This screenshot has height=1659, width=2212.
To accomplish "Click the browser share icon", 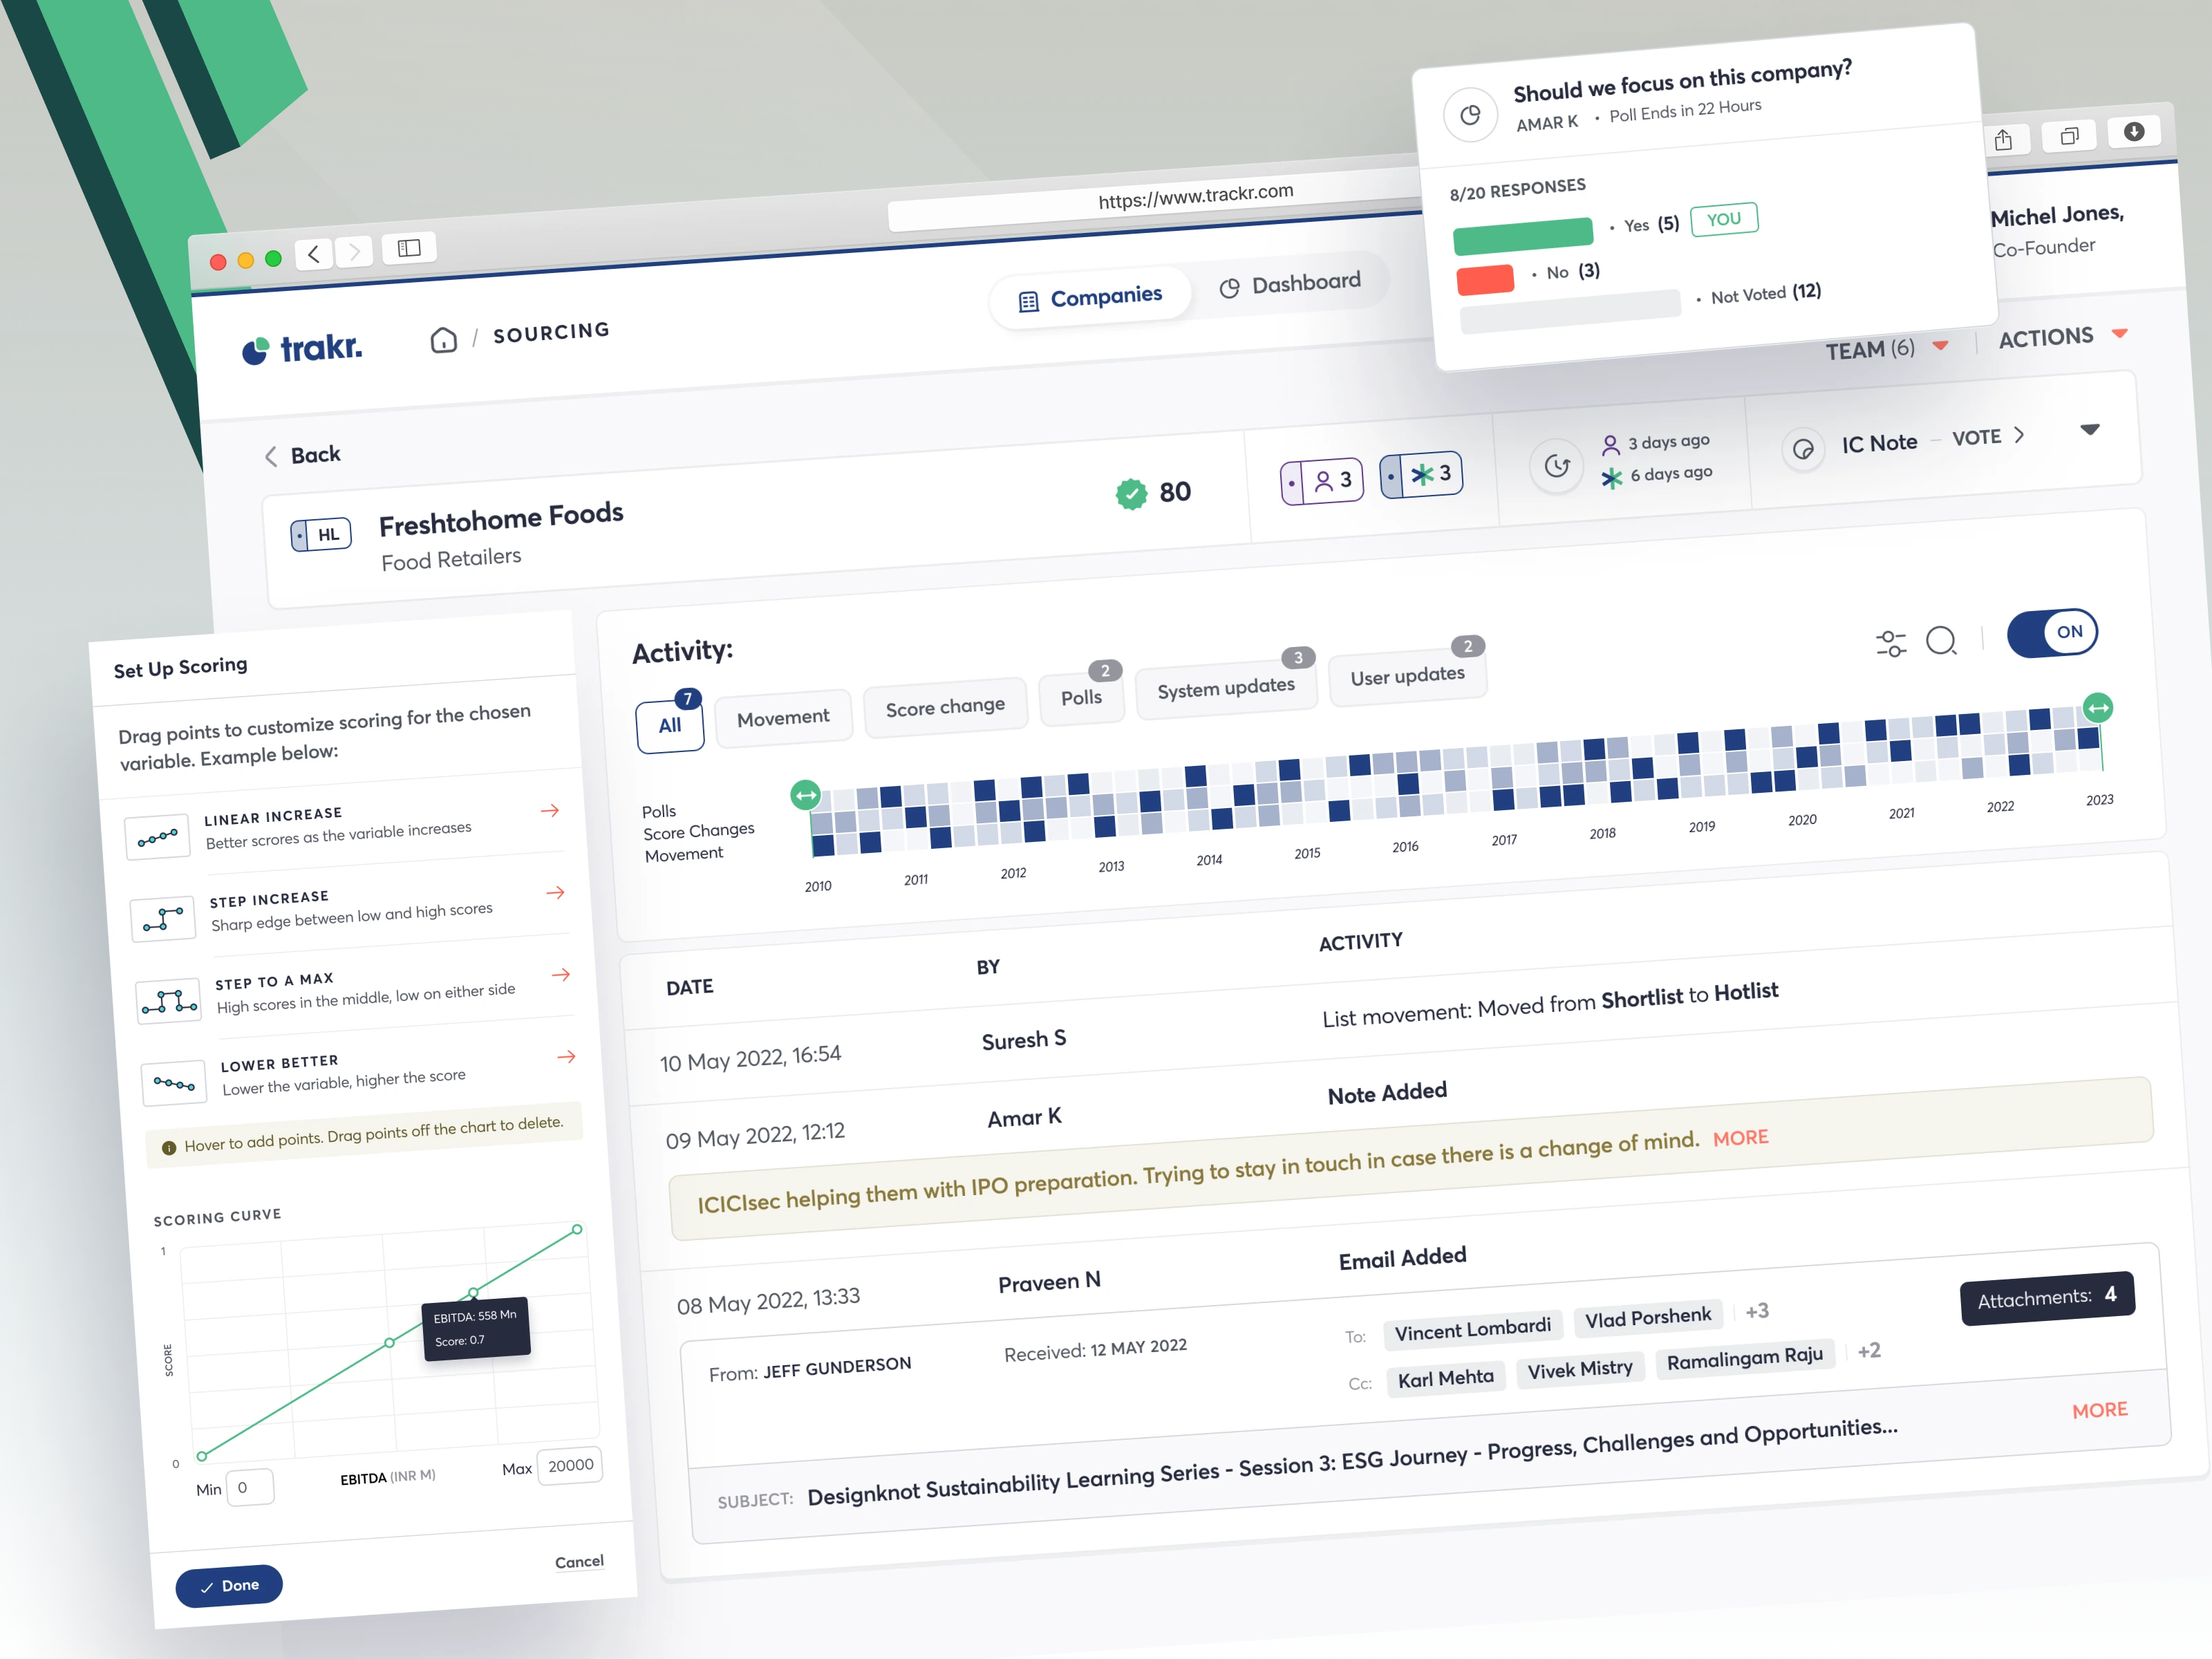I will pos(2003,140).
